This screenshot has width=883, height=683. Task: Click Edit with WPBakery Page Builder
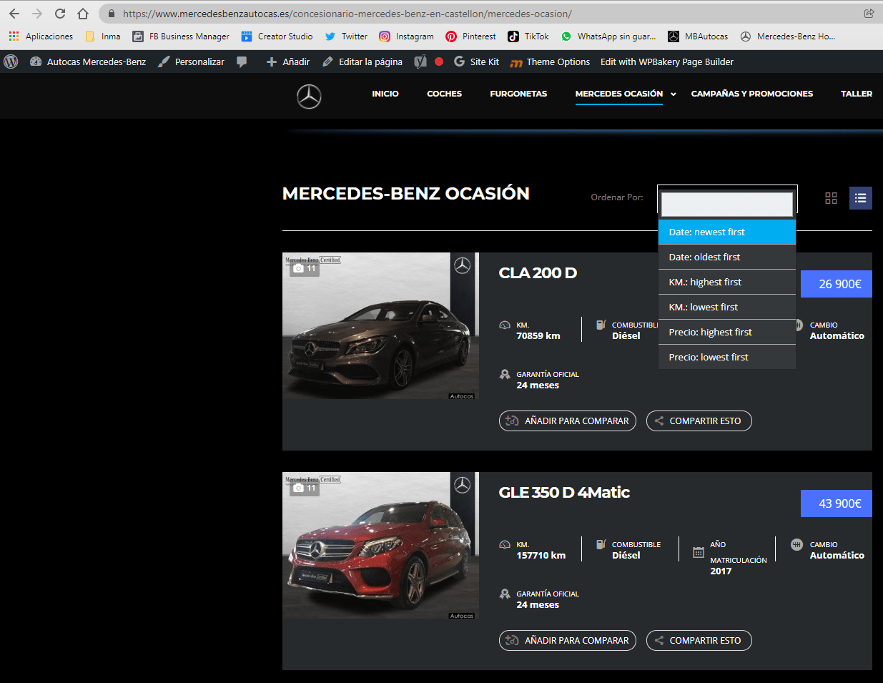(x=667, y=62)
